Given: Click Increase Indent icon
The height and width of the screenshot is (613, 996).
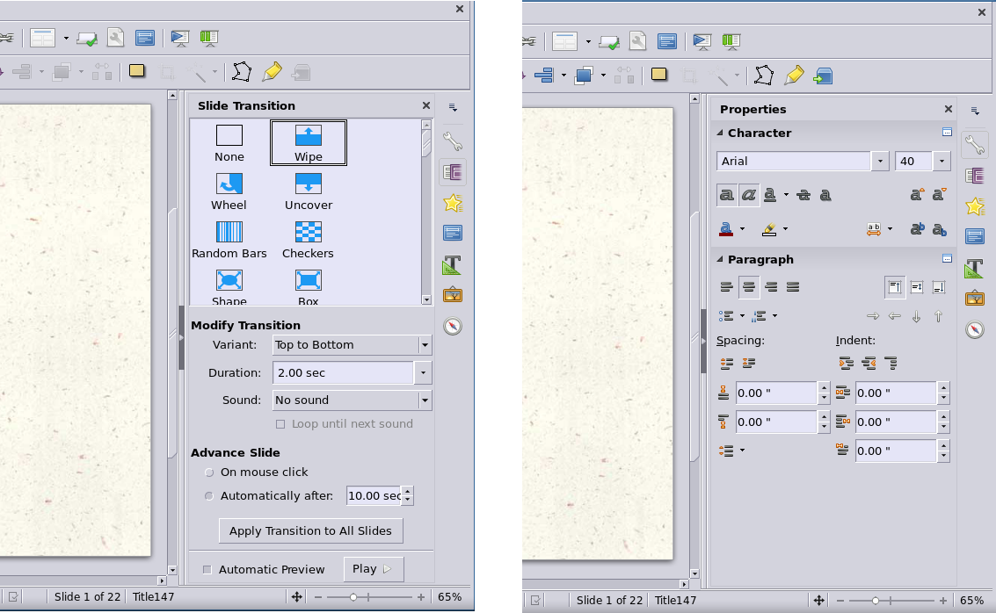Looking at the screenshot, I should [x=846, y=364].
